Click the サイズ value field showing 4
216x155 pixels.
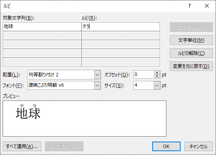[x=144, y=86]
